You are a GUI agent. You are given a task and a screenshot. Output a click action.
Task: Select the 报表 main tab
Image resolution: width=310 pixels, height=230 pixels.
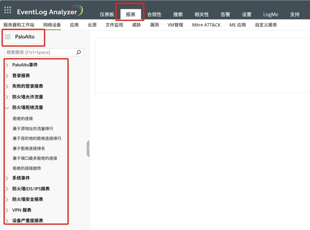[x=131, y=14]
